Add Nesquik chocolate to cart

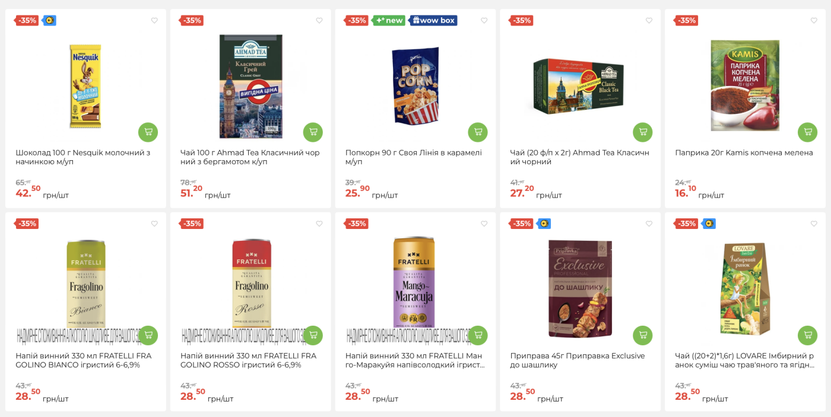click(x=148, y=132)
